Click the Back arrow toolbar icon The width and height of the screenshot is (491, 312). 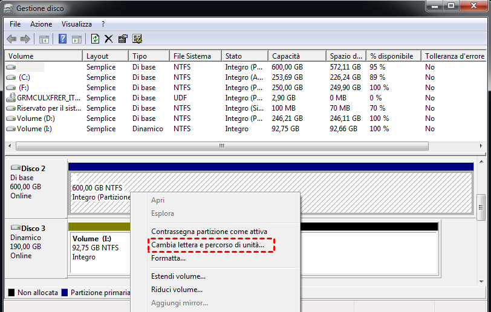[11, 39]
